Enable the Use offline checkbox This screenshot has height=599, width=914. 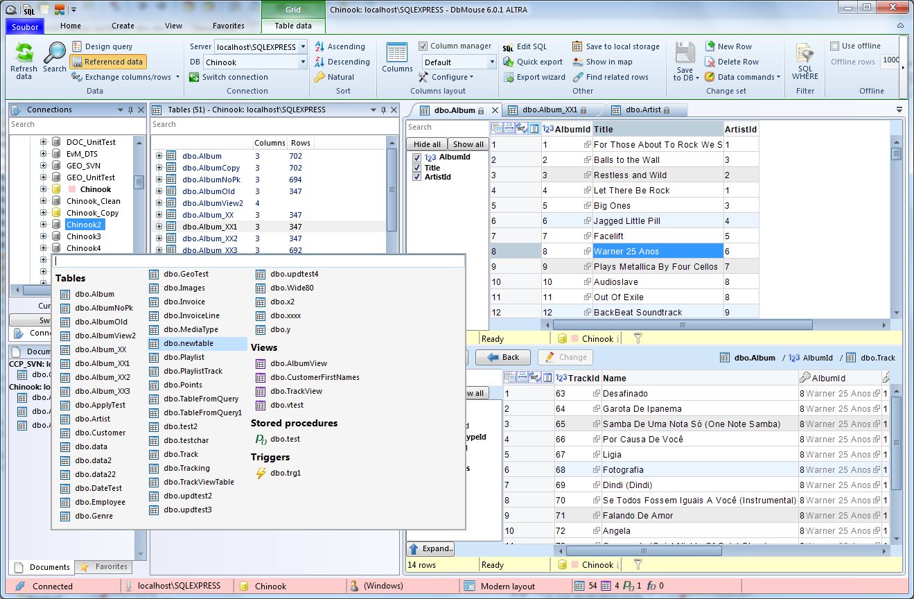835,46
